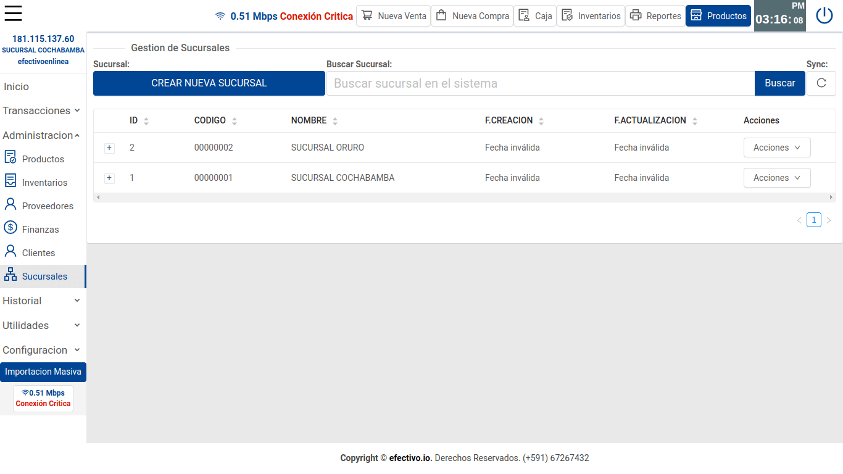Click the Nueva Venta cart icon
This screenshot has height=474, width=843.
coord(367,15)
